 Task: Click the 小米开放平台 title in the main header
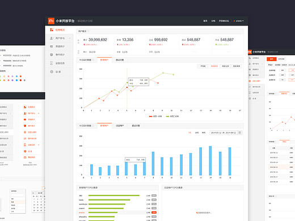click(65, 21)
